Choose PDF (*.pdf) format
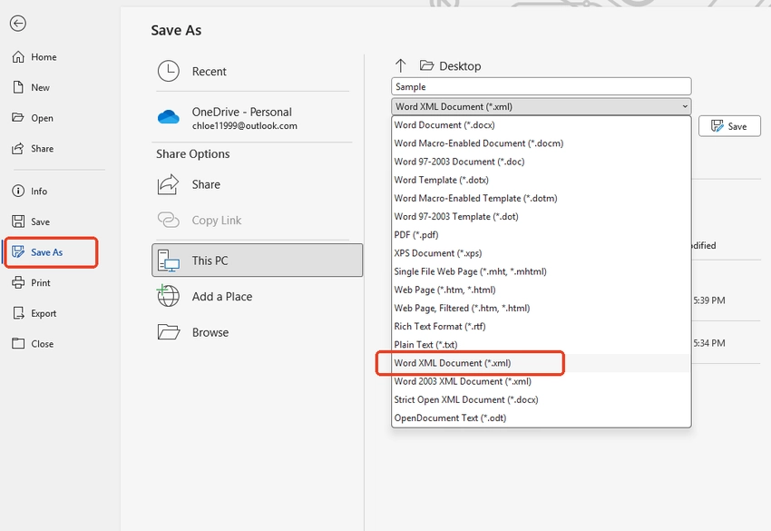This screenshot has width=771, height=531. coord(542,235)
